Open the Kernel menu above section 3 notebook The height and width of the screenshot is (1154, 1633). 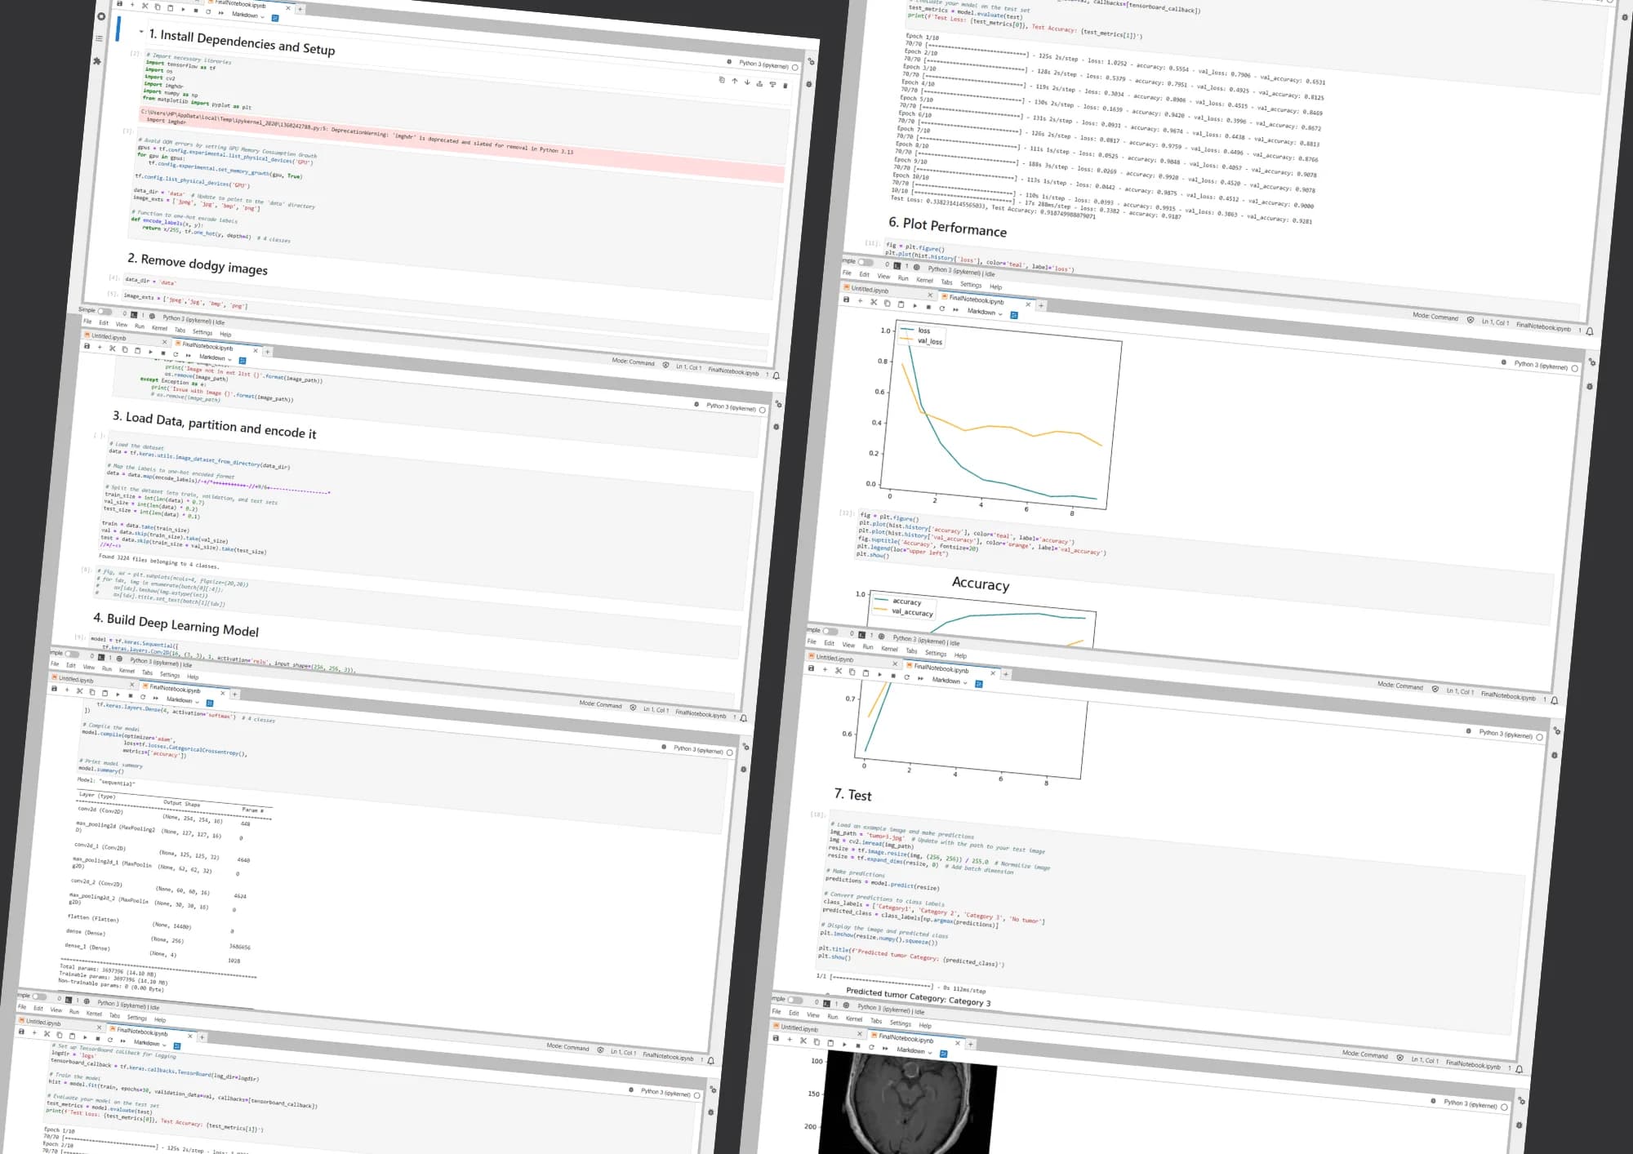click(159, 328)
